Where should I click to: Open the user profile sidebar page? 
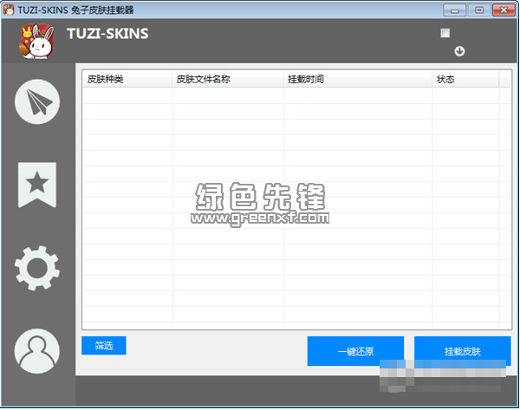[37, 351]
